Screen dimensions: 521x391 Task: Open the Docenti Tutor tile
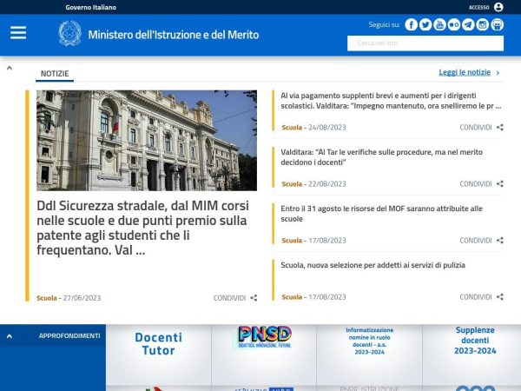tap(159, 355)
